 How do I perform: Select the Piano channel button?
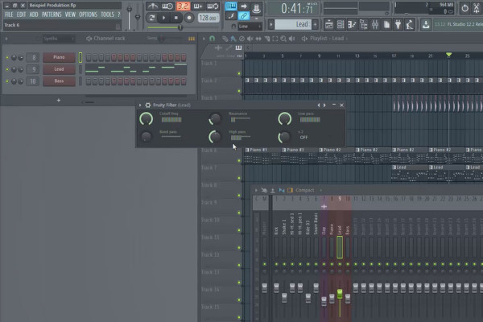tap(59, 57)
